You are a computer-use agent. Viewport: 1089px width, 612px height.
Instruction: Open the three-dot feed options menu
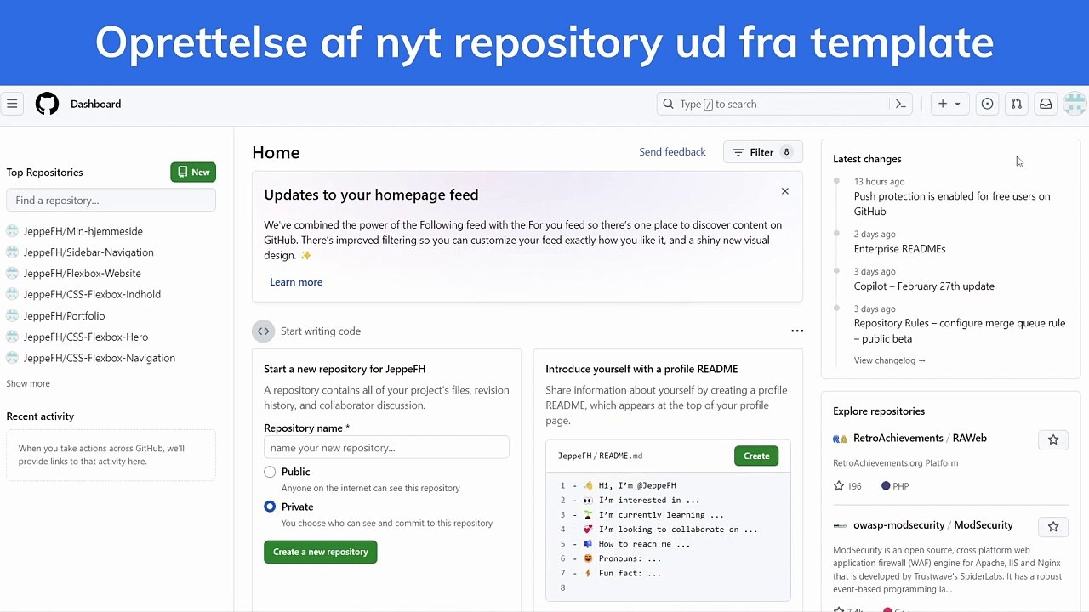click(797, 331)
